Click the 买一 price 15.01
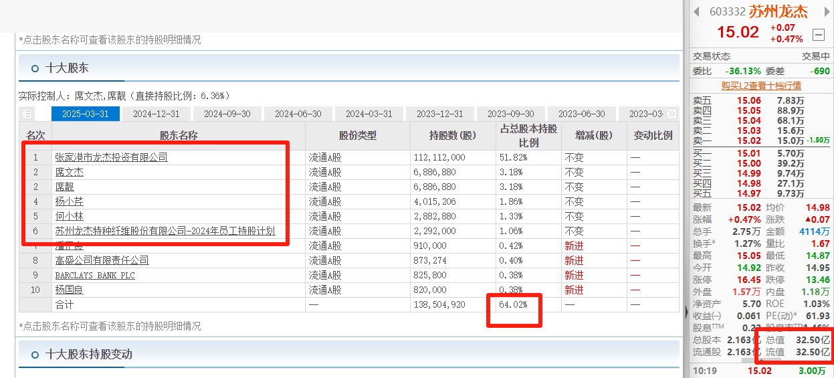Viewport: 834px width, 378px height. [748, 153]
